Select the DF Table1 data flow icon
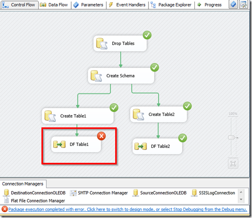252x218 pixels. pos(59,145)
